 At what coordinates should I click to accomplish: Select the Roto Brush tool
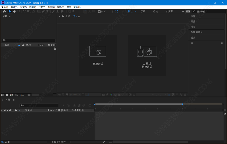coord(68,11)
